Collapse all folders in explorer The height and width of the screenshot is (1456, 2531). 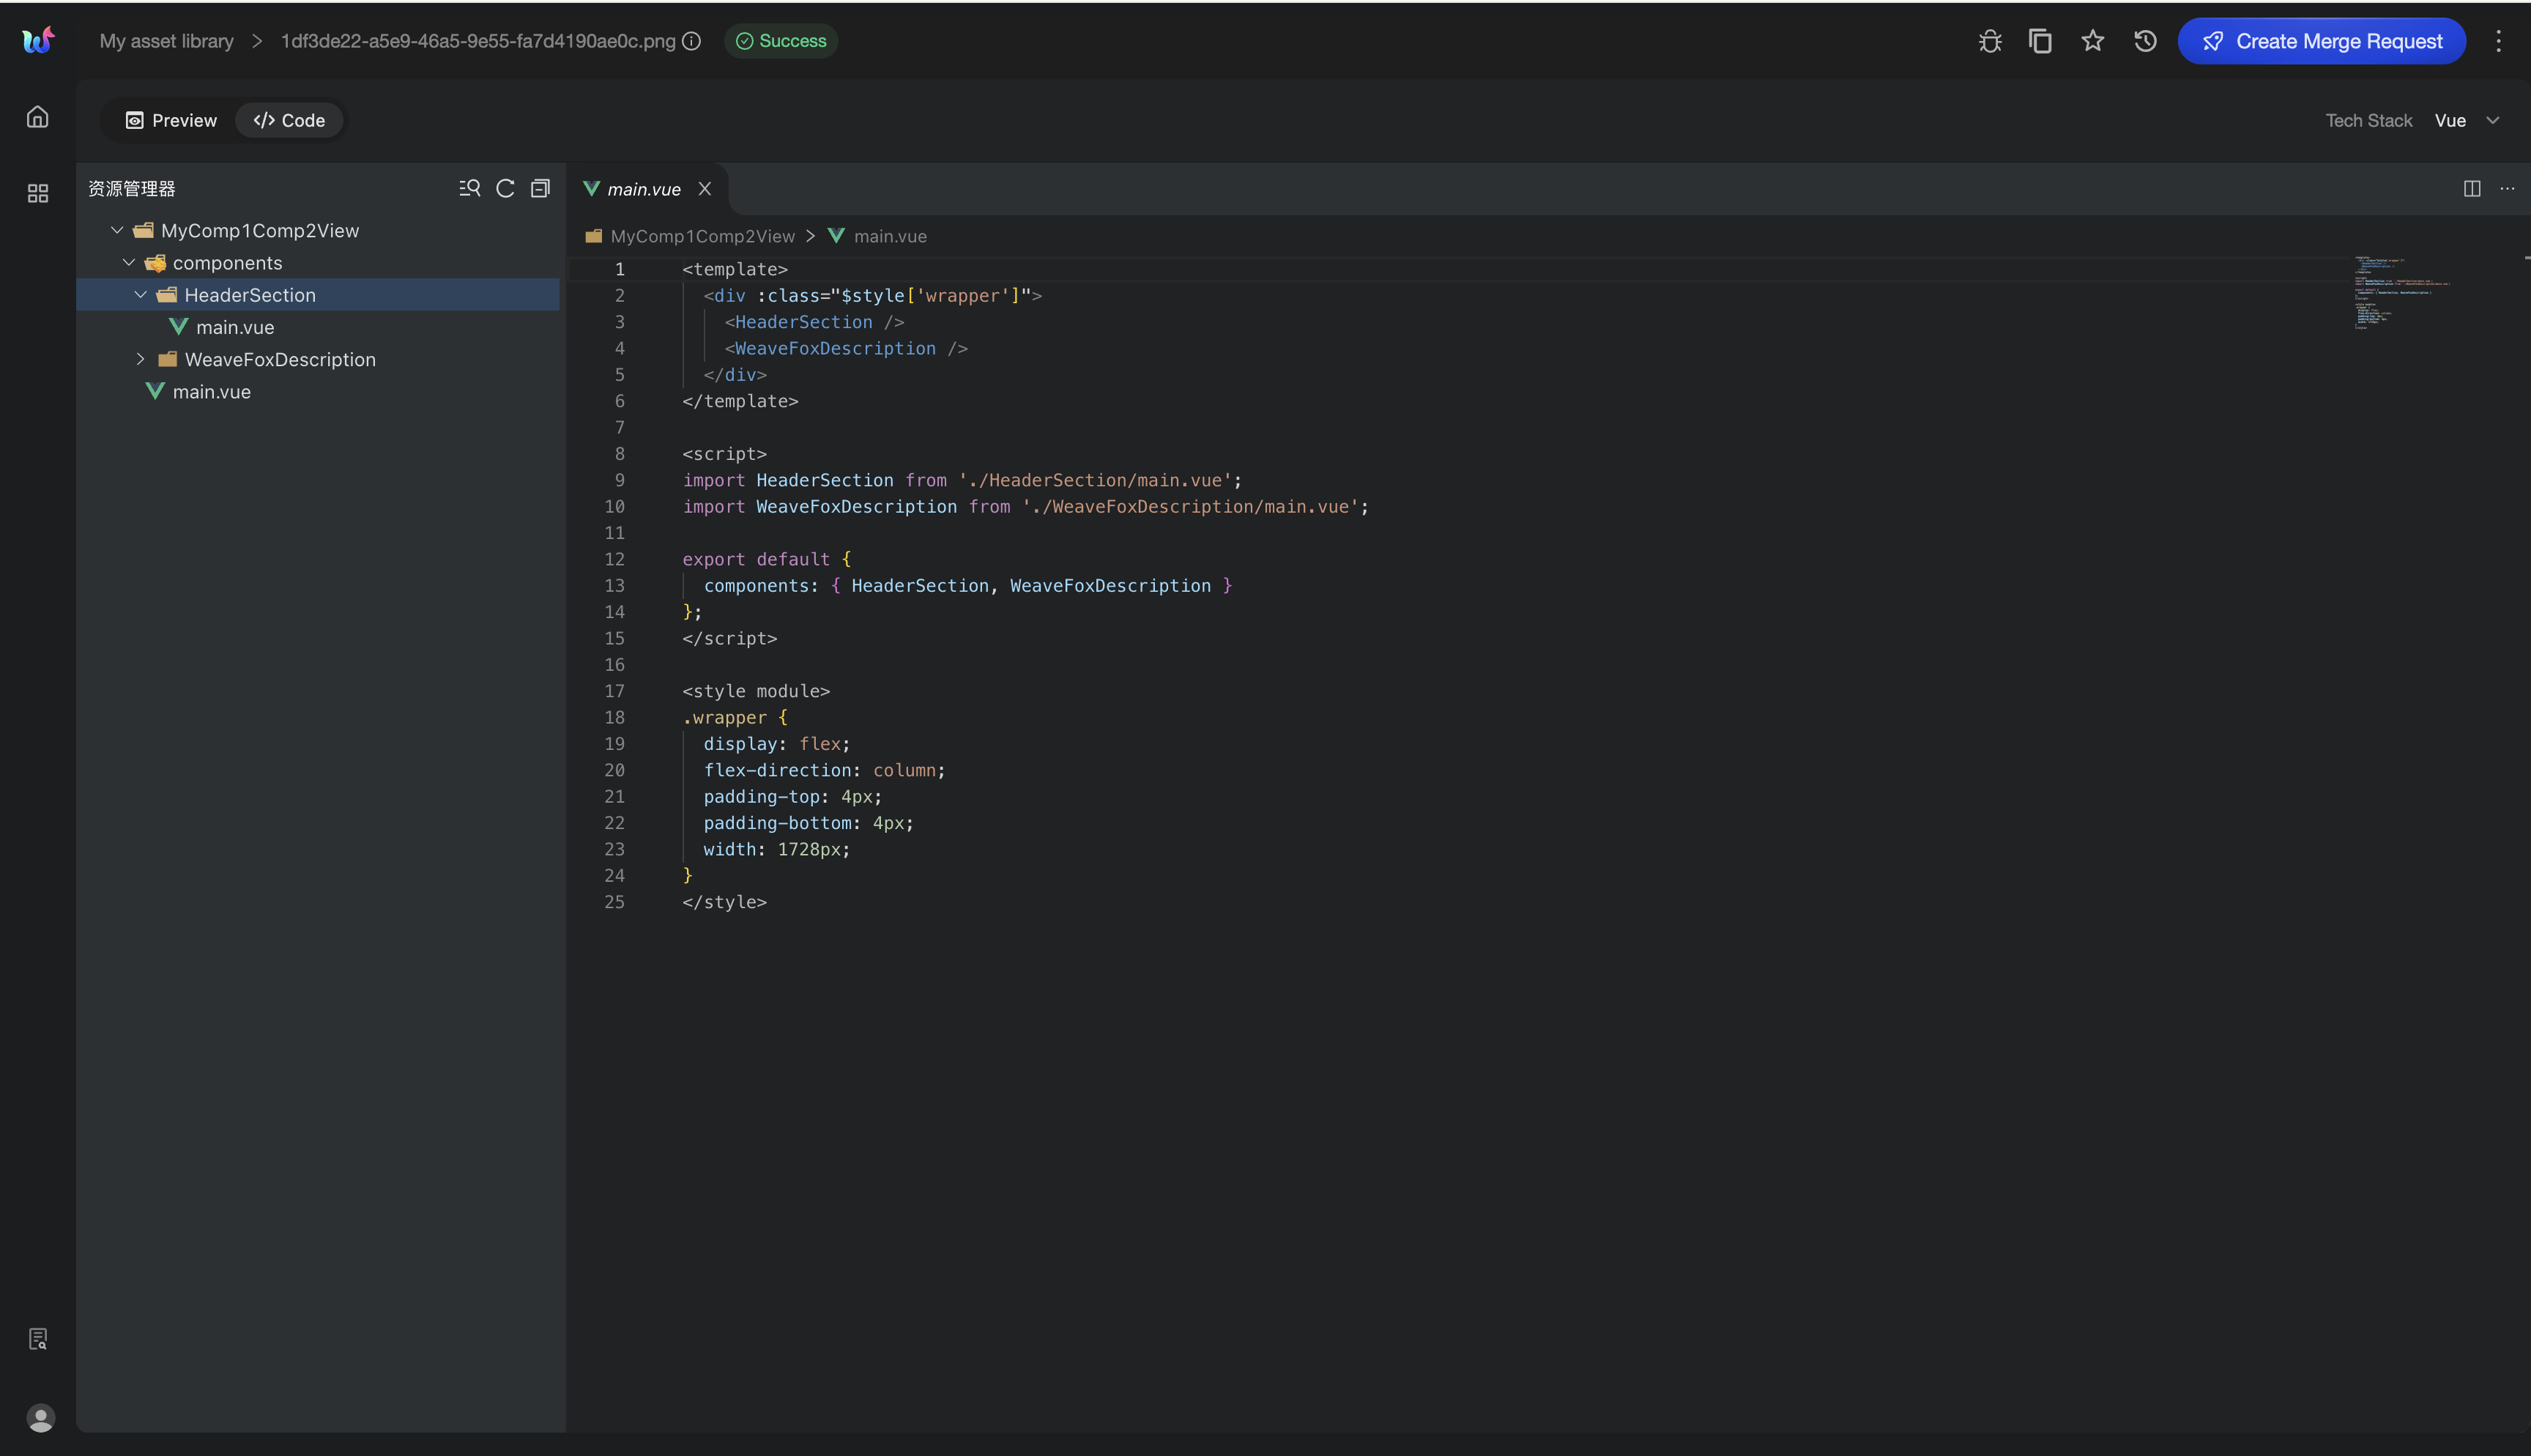click(x=540, y=188)
